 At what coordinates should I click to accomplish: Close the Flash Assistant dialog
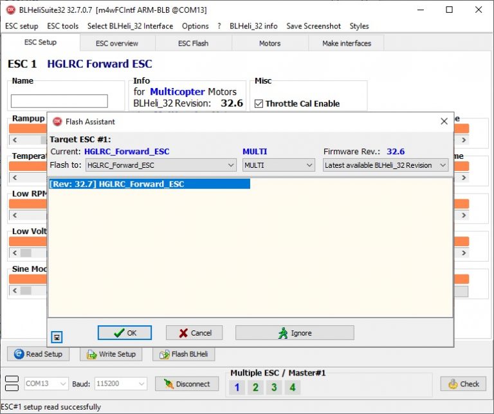pos(444,122)
